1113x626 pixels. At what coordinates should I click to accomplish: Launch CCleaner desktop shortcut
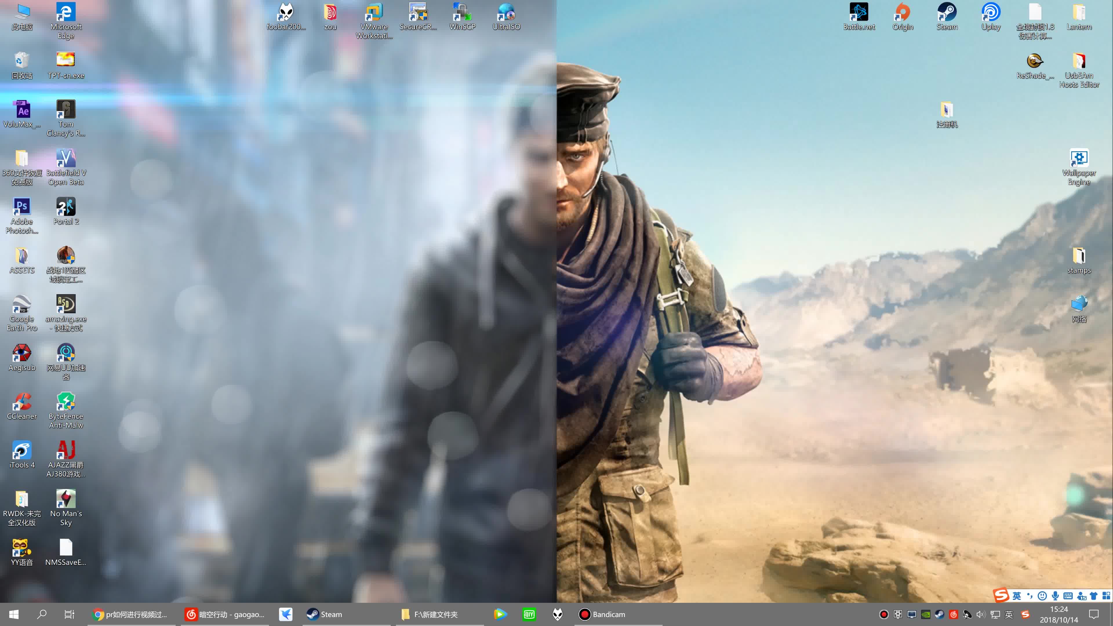(22, 406)
